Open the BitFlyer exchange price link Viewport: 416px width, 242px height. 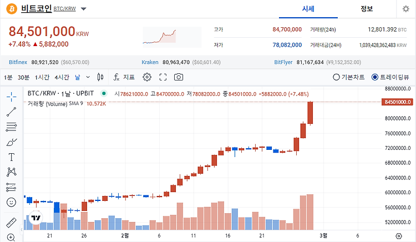(x=283, y=62)
